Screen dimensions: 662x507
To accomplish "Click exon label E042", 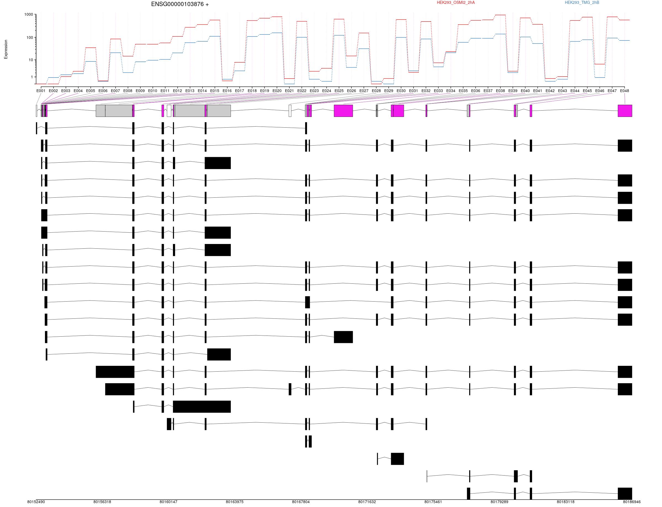I will pyautogui.click(x=550, y=91).
